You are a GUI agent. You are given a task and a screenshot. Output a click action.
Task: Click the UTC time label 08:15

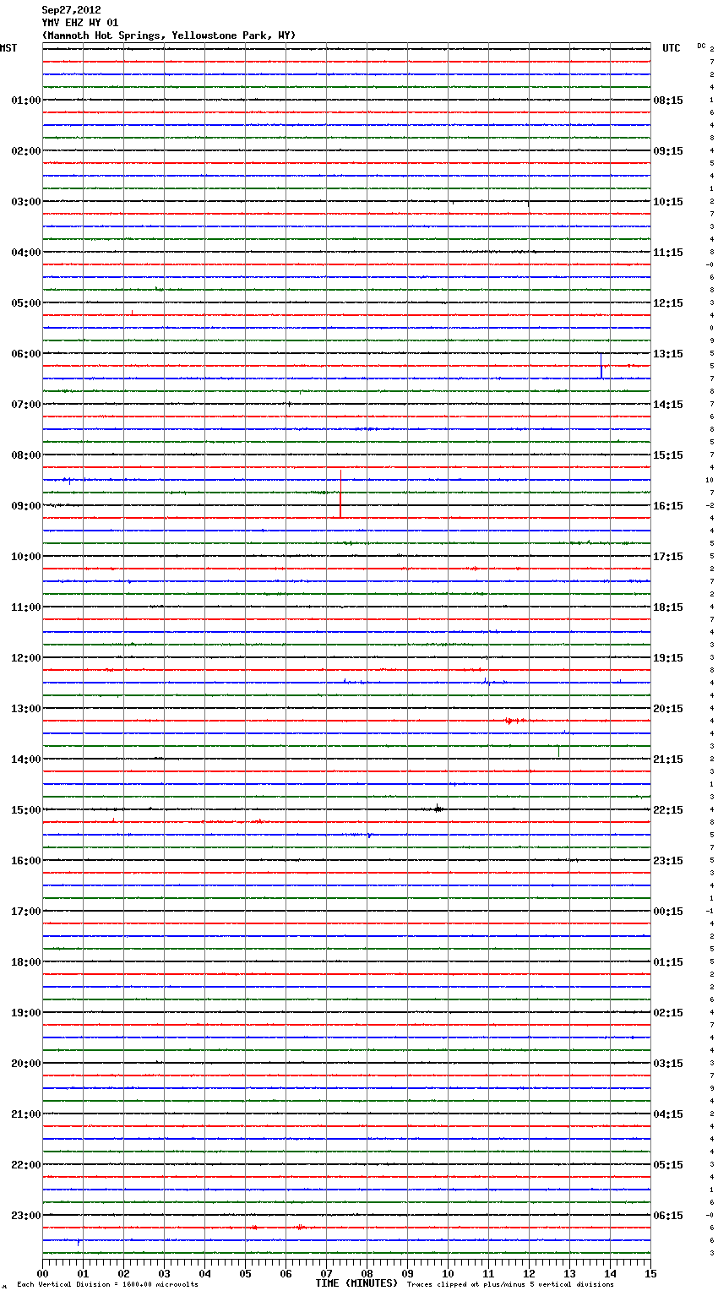(x=668, y=101)
